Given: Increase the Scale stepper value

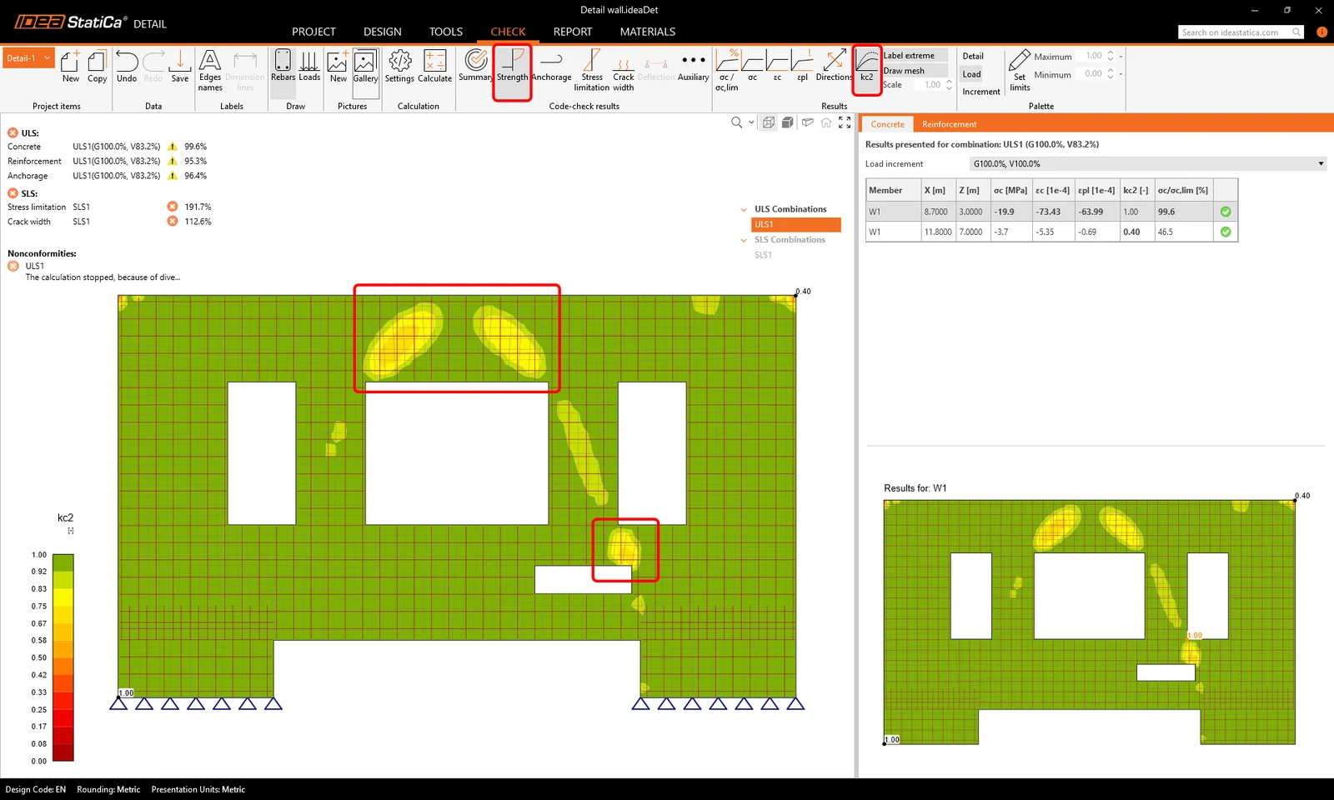Looking at the screenshot, I should pos(949,82).
